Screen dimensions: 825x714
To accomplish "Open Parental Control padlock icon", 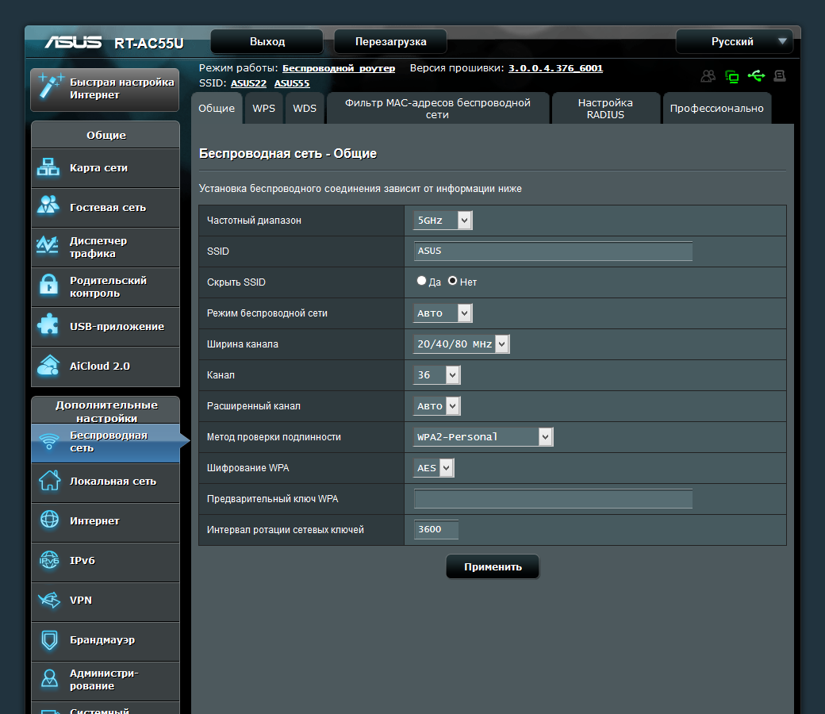I will pos(48,286).
